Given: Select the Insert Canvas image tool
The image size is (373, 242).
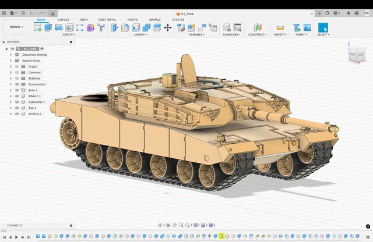Looking at the screenshot, I should point(307,27).
